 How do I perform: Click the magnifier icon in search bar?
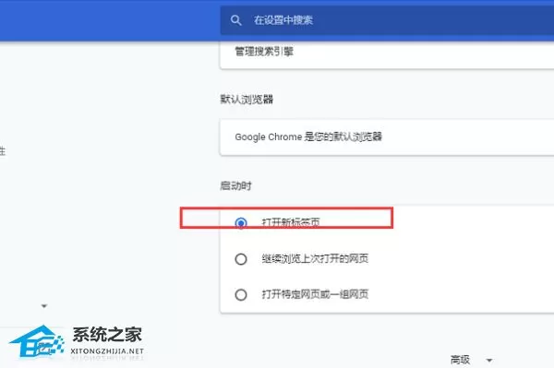pos(235,20)
